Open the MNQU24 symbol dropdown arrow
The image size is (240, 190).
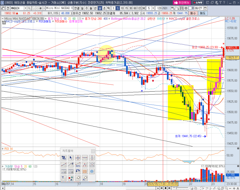click(25, 8)
